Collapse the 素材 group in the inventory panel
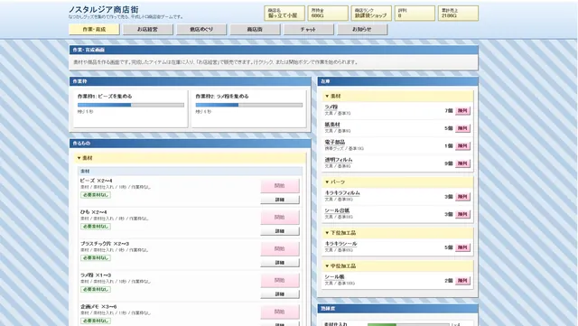This screenshot has width=578, height=326. pyautogui.click(x=397, y=96)
